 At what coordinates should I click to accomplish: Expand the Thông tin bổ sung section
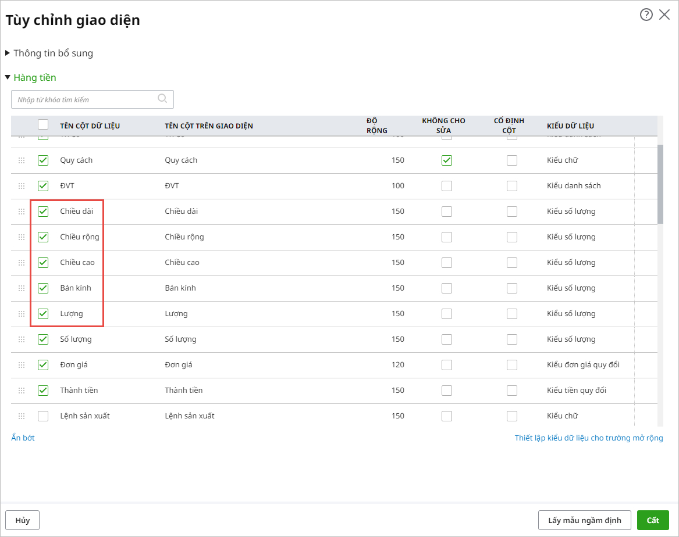(8, 53)
